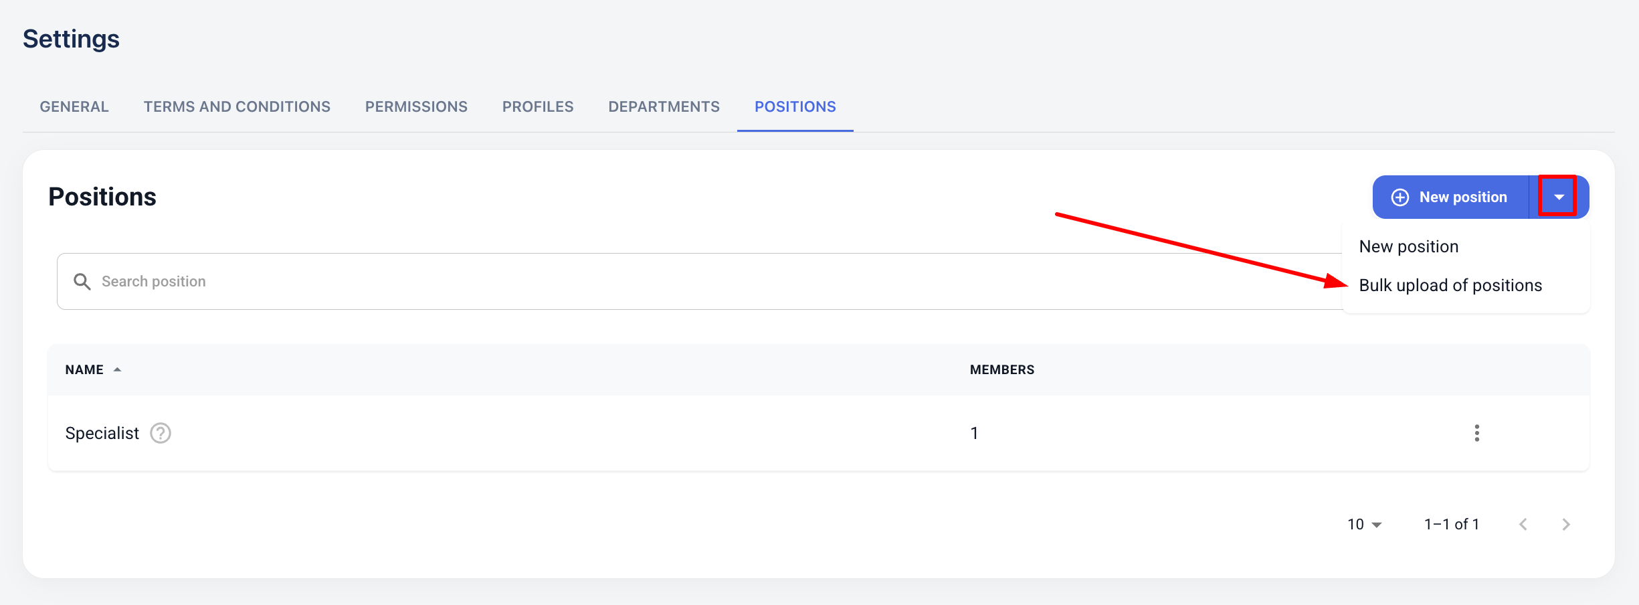The width and height of the screenshot is (1639, 605).
Task: Choose Bulk upload of positions option
Action: click(x=1450, y=286)
